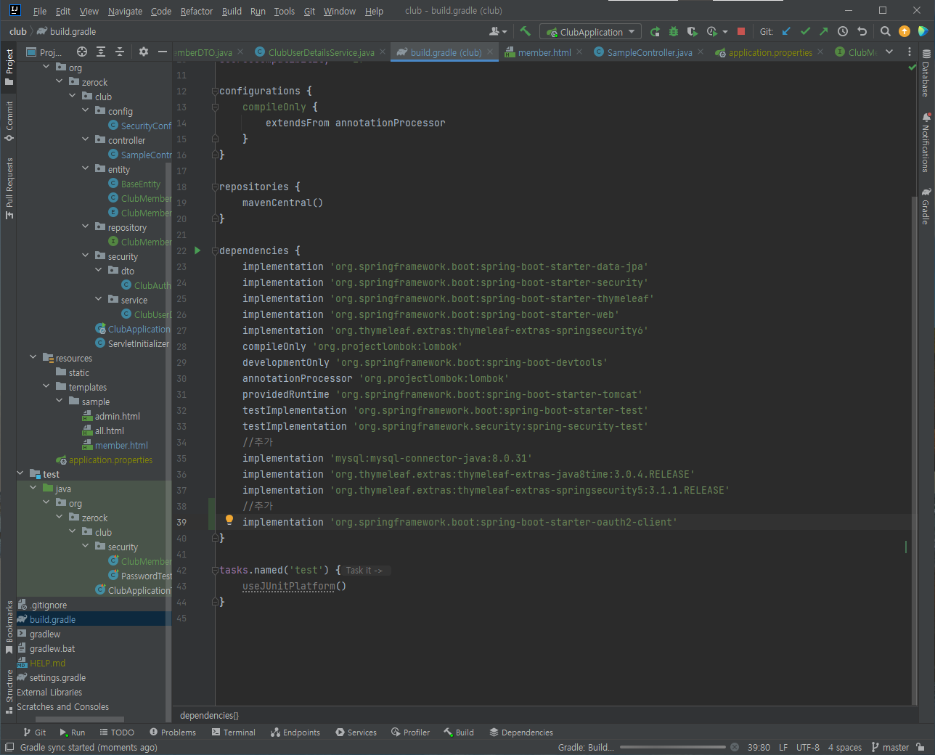Hide the Project panel with minus icon

(x=163, y=52)
